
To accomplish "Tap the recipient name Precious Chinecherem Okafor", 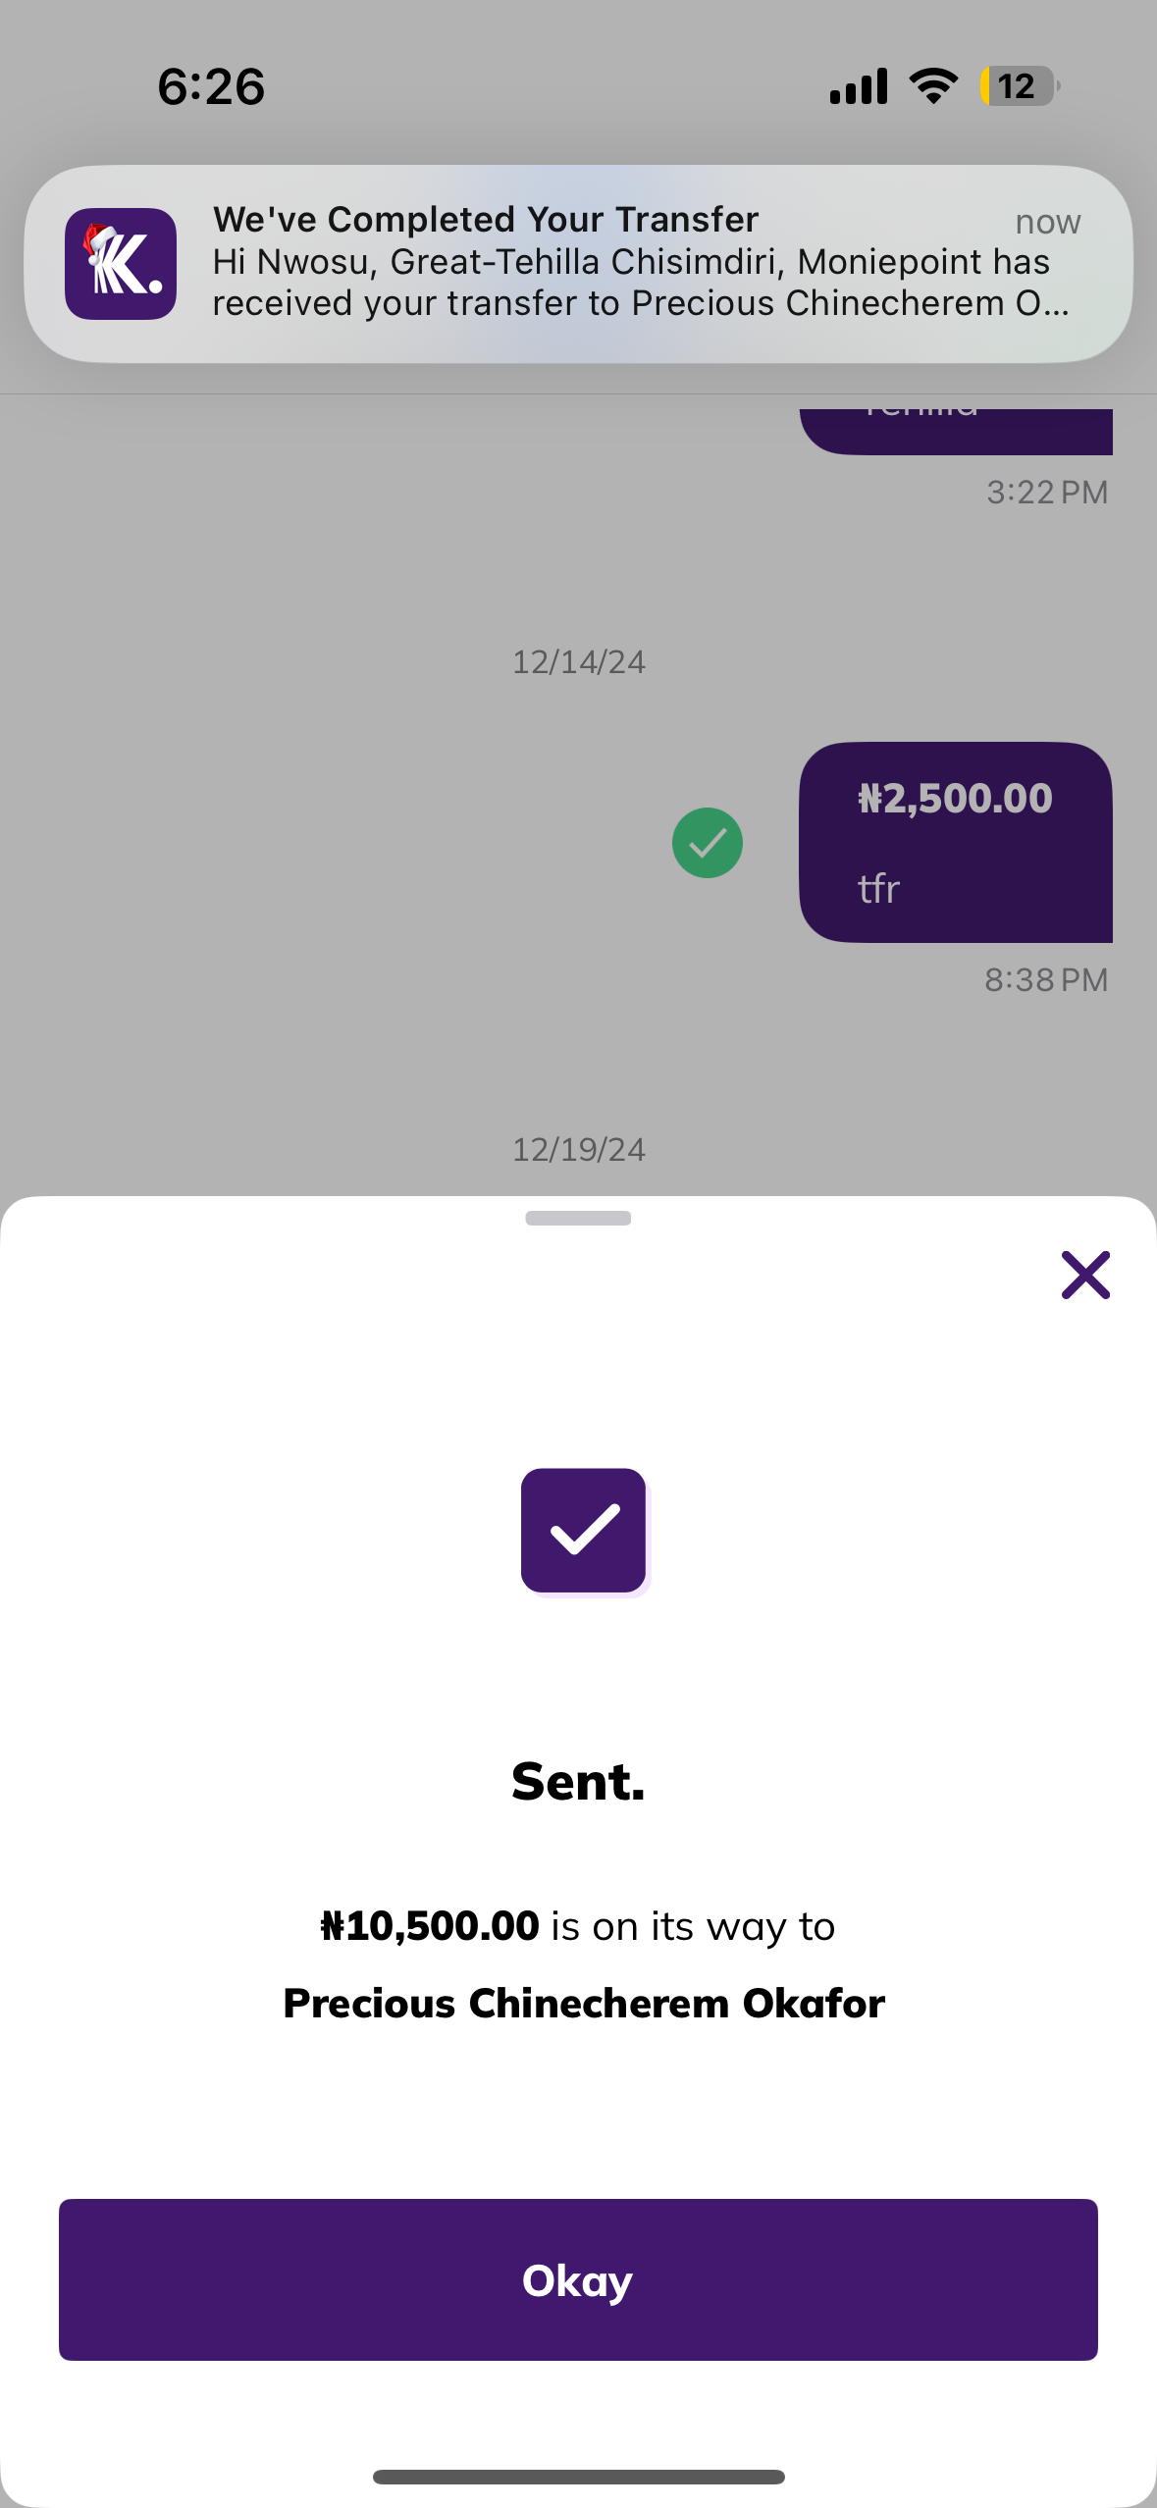I will (x=584, y=2003).
